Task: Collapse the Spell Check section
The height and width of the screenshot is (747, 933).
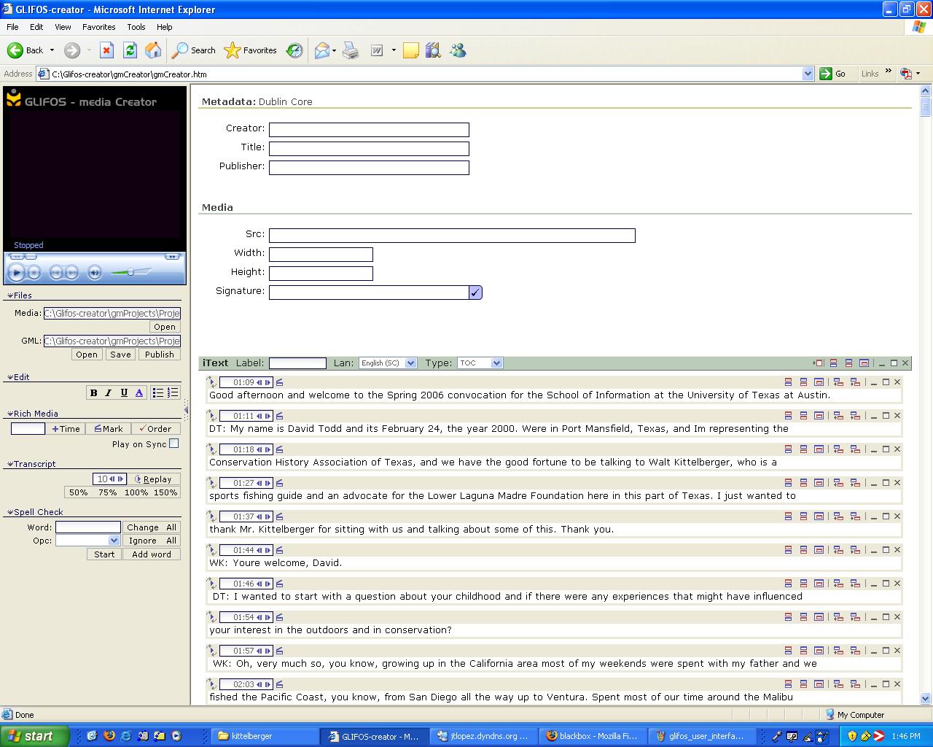Action: (10, 512)
